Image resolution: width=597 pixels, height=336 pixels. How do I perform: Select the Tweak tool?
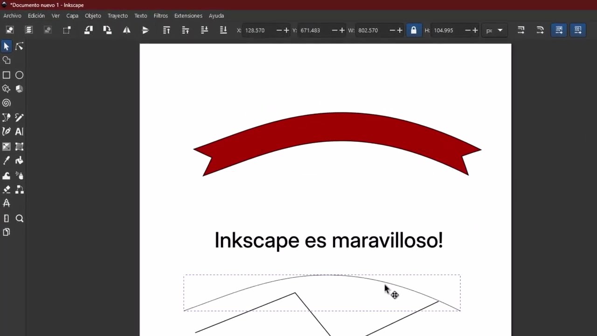click(7, 175)
